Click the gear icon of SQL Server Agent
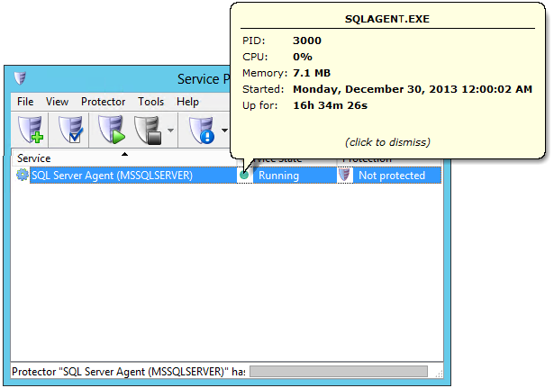The image size is (554, 388). (x=22, y=175)
